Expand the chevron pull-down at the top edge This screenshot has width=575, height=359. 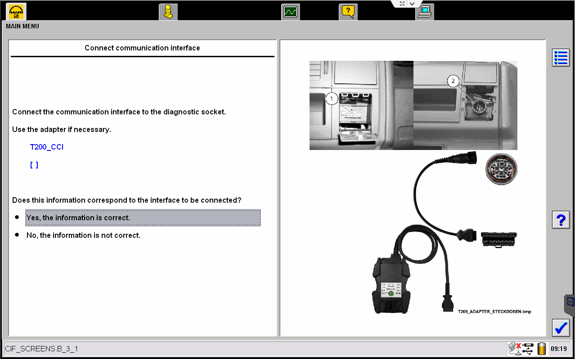(412, 4)
